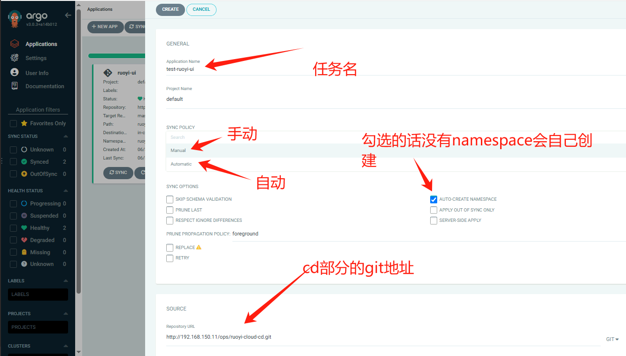Tick the Favorites Only filter checkbox
The image size is (626, 356).
pyautogui.click(x=14, y=123)
